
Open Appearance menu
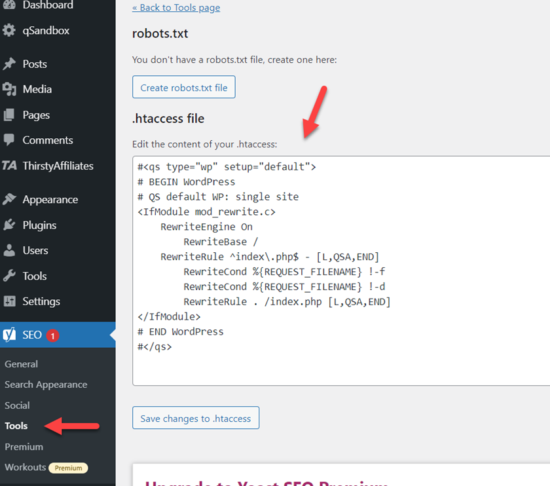click(x=58, y=199)
